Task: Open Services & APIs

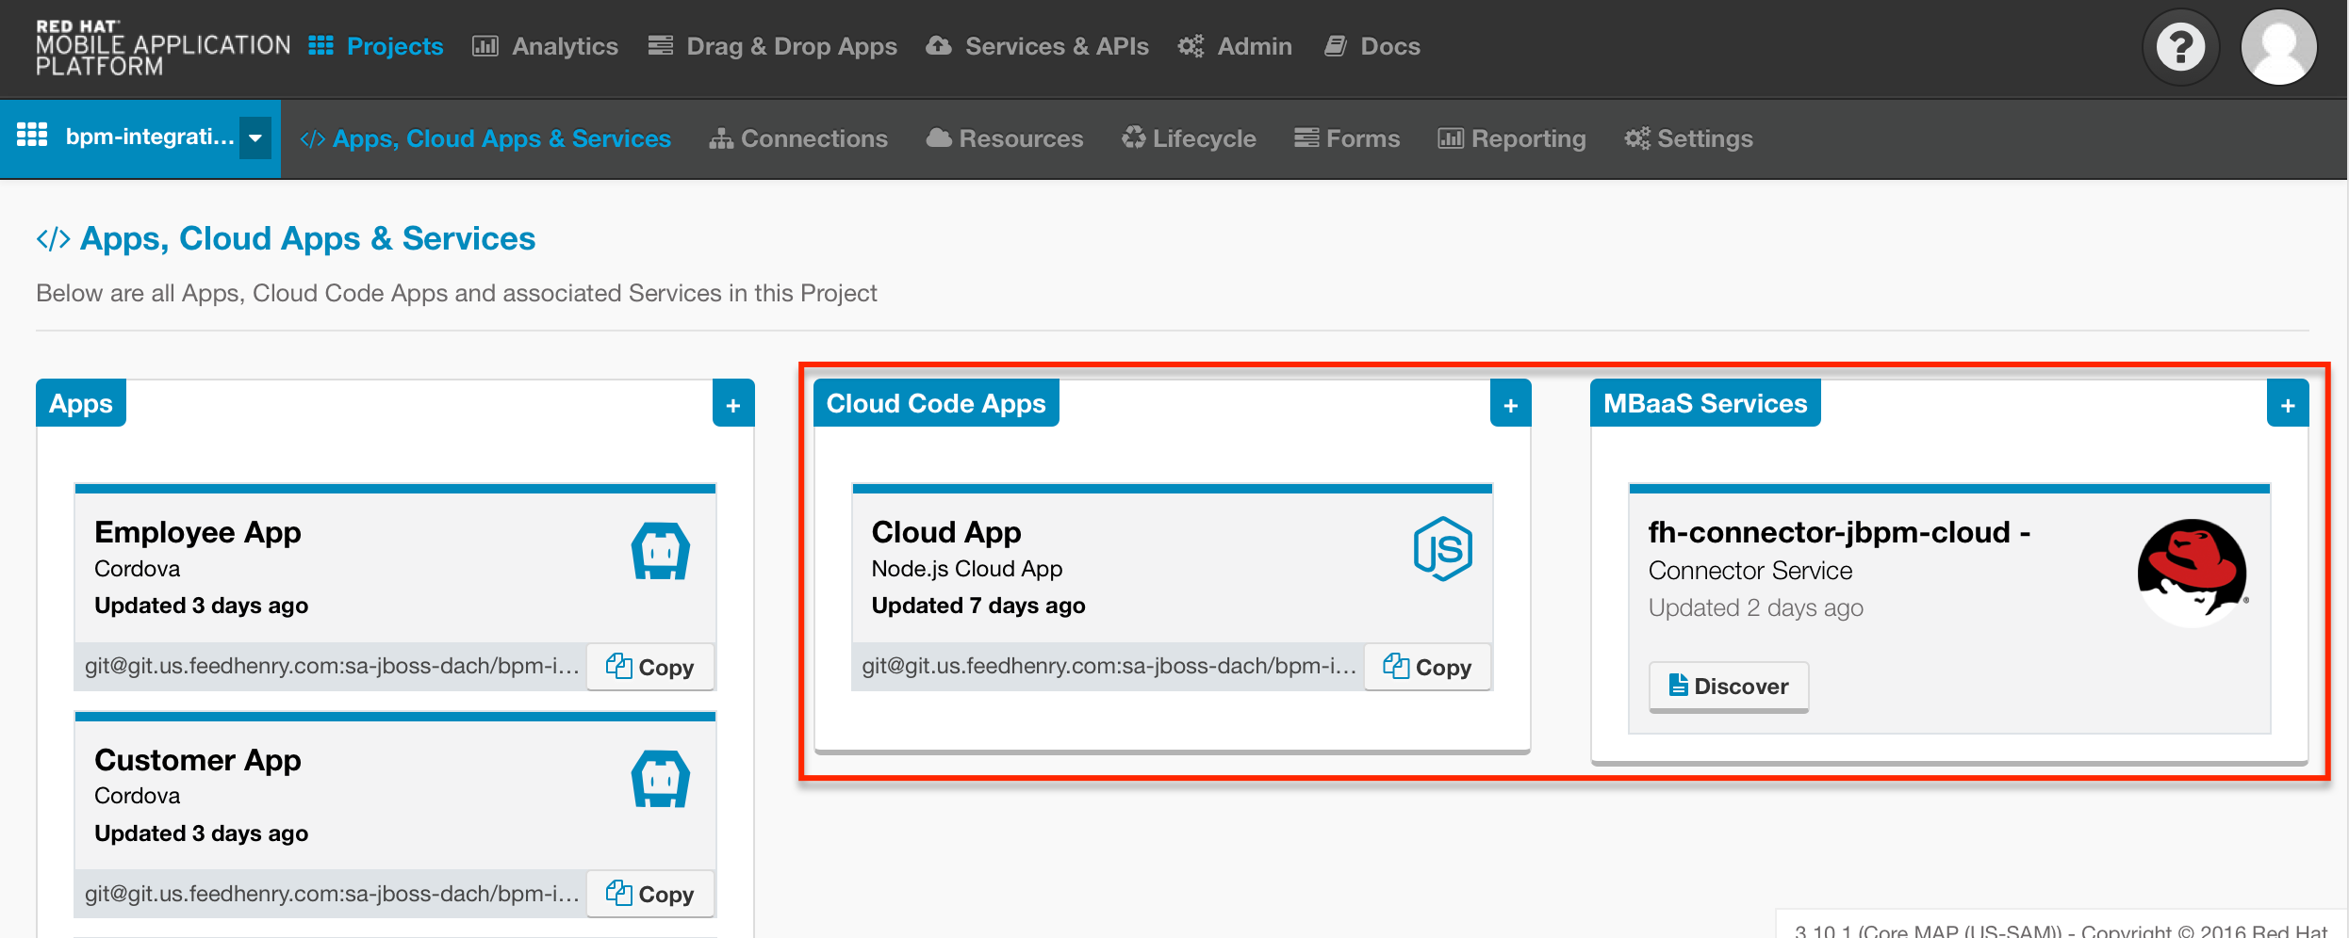Action: click(x=1038, y=46)
